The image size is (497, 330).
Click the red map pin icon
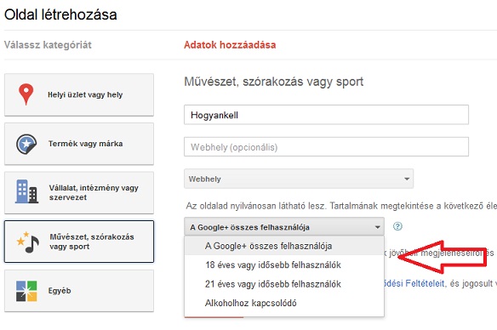click(26, 94)
